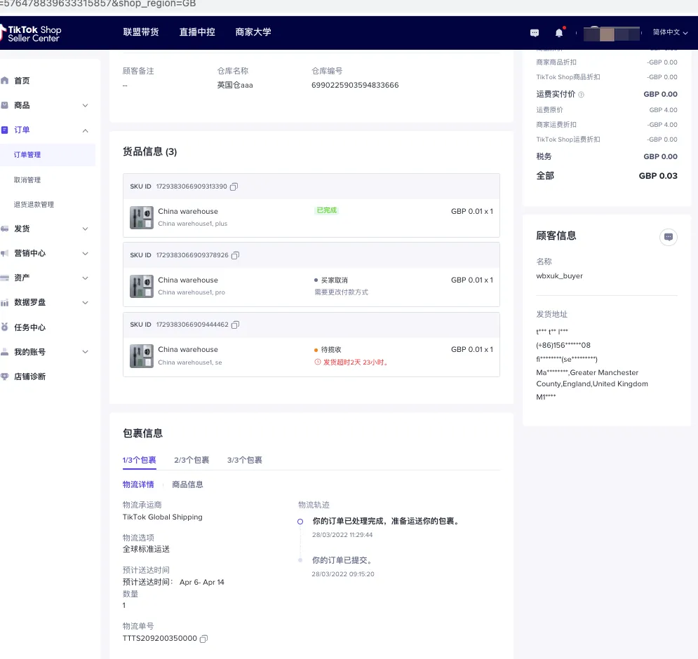Screen dimensions: 698x659
Task: Switch to the 2/3个包裹 package tab
Action: 191,460
